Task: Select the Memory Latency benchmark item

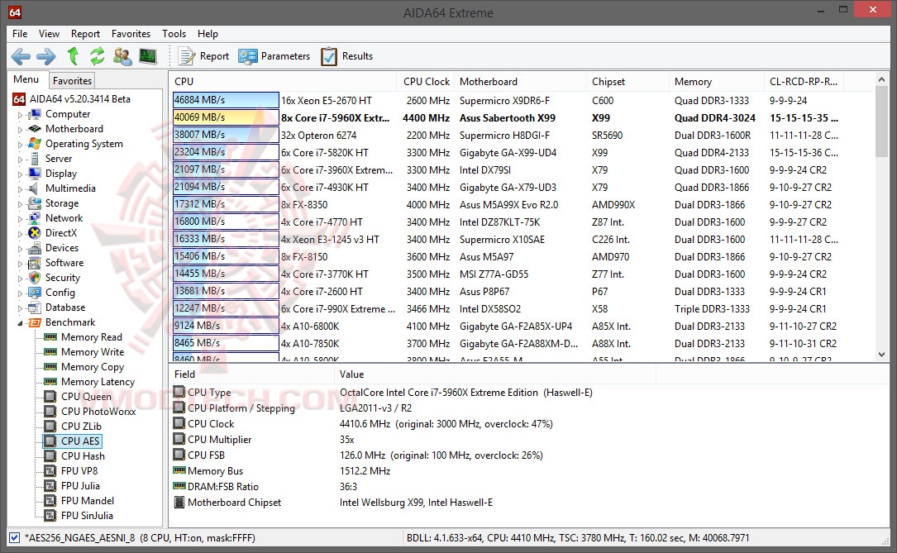Action: (x=98, y=381)
